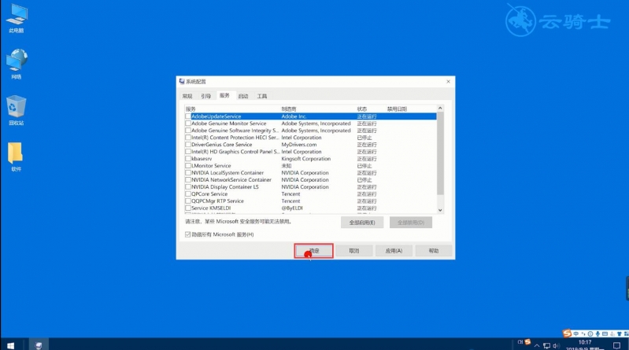The width and height of the screenshot is (629, 350).
Task: Uncheck 隐藏所有 Microsoft 服务 checkbox
Action: 187,234
